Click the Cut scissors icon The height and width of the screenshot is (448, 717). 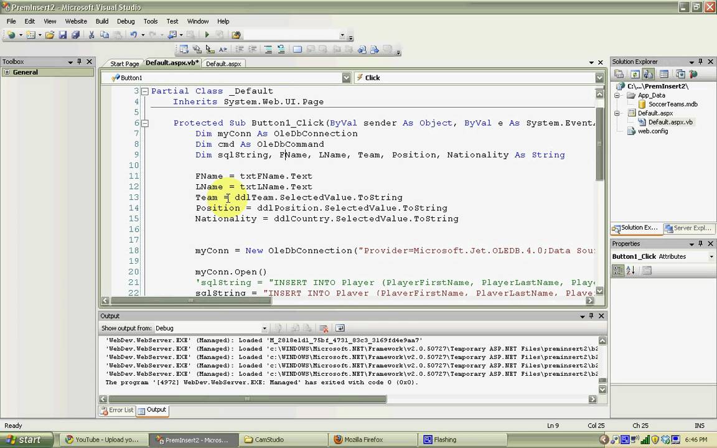[91, 35]
